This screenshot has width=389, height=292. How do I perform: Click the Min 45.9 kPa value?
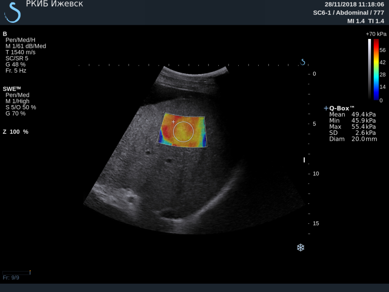[x=363, y=121]
